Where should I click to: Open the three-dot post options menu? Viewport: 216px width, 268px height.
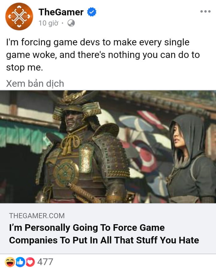(206, 11)
